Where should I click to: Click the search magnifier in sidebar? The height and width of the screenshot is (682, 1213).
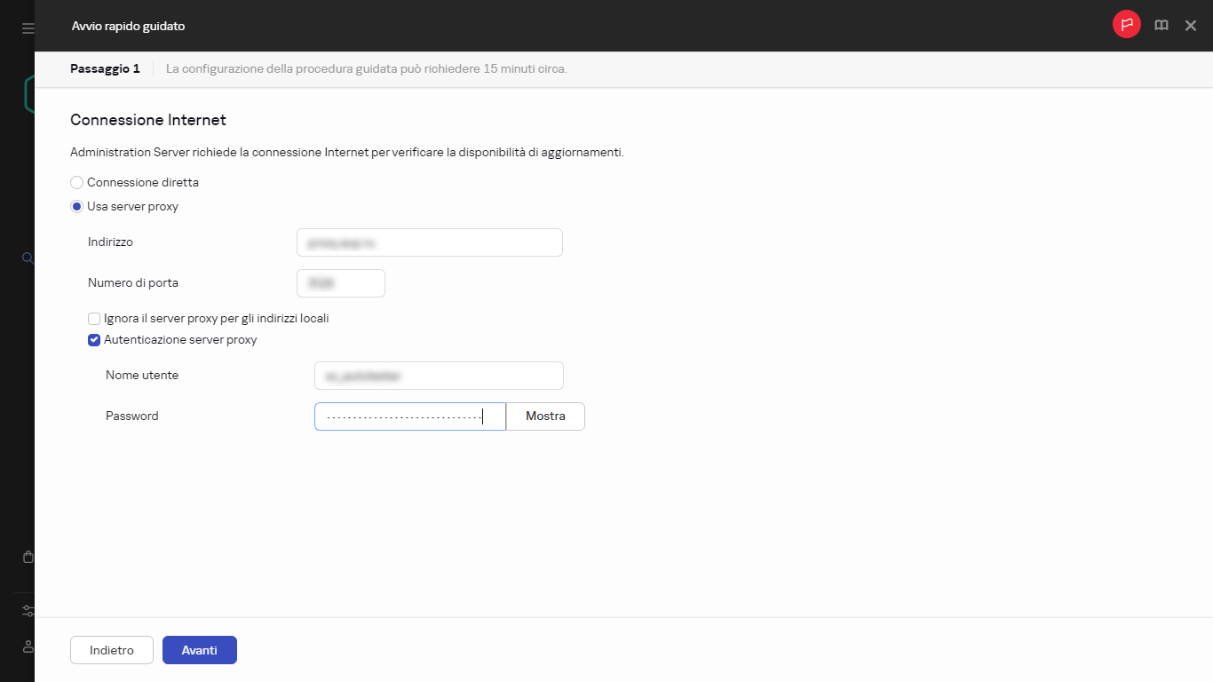[x=28, y=258]
